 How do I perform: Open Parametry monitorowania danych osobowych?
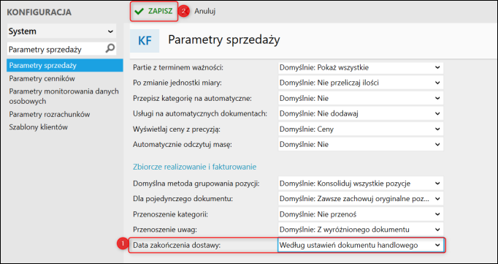pyautogui.click(x=64, y=96)
